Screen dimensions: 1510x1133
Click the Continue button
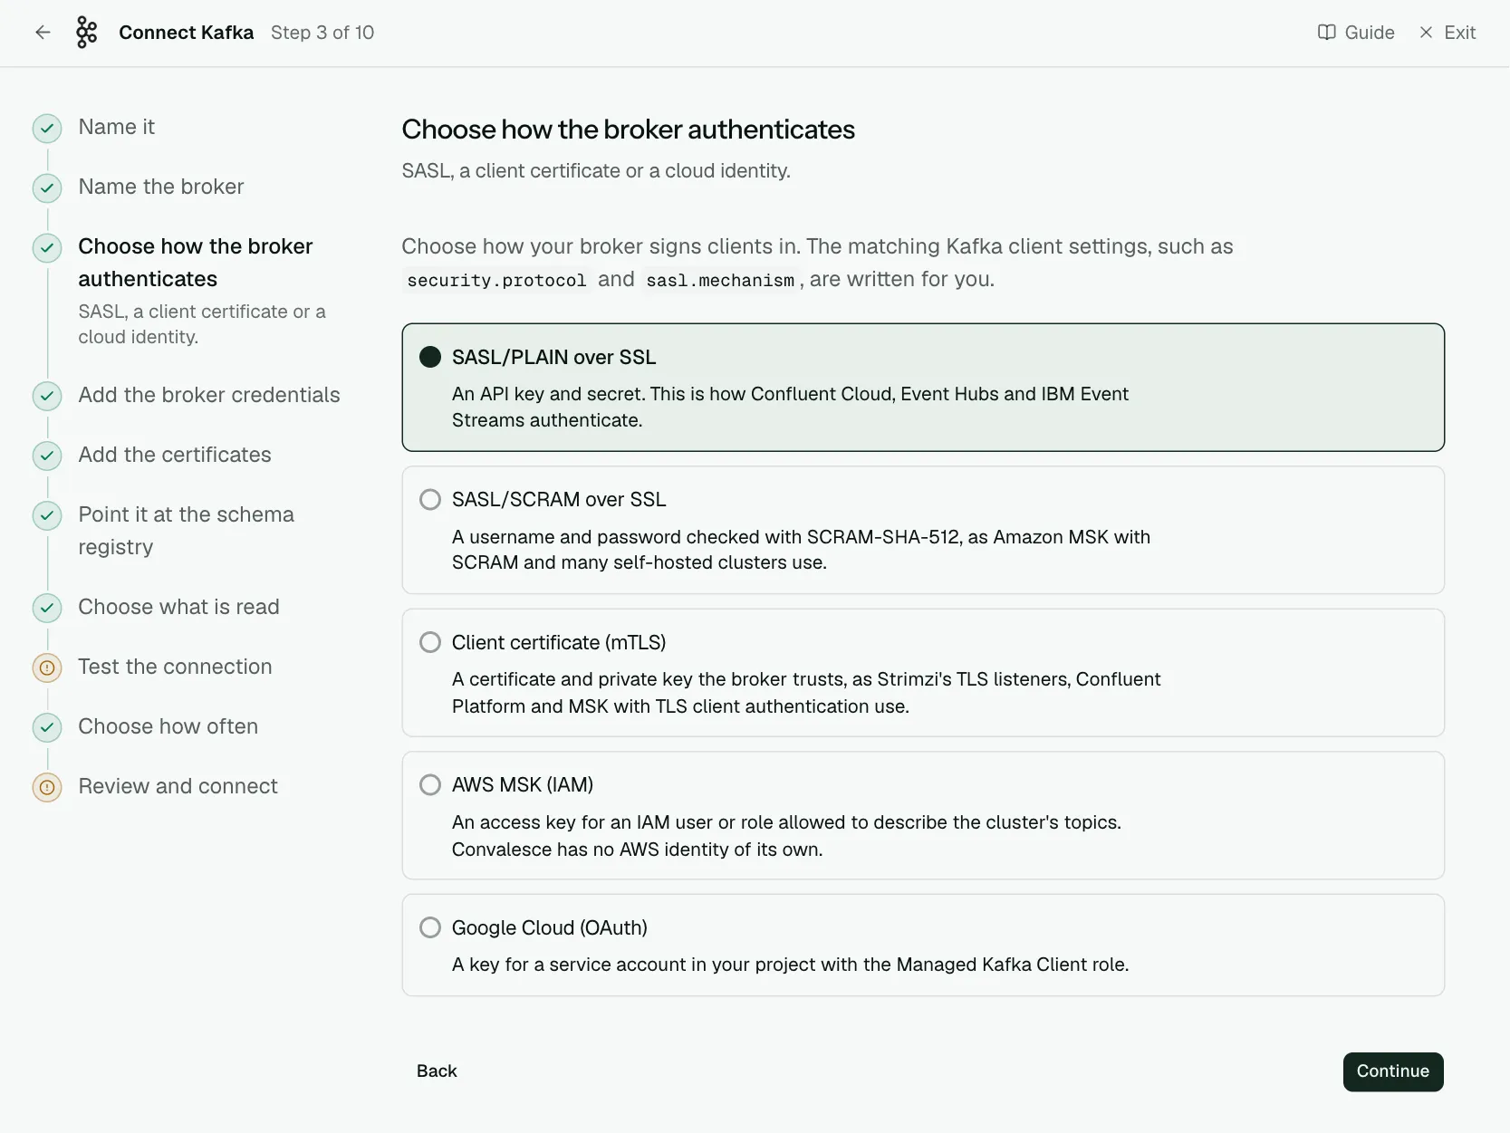click(1393, 1071)
